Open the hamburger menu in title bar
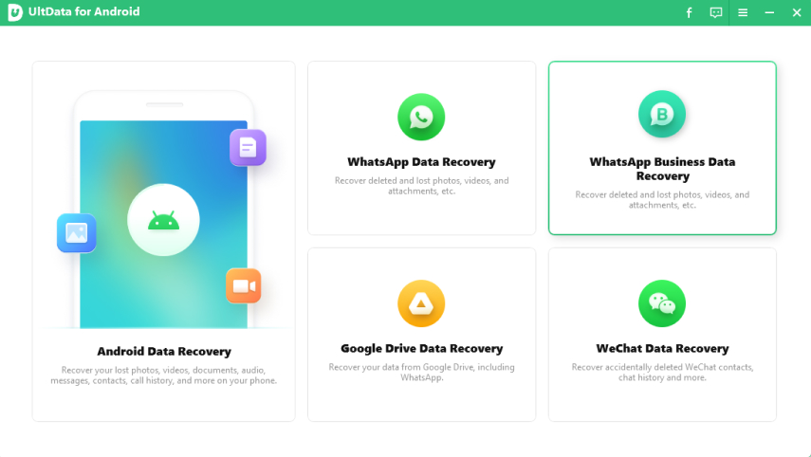Viewport: 811px width, 457px height. pyautogui.click(x=743, y=12)
